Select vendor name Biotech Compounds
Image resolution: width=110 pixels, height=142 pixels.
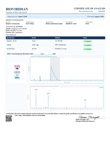(13, 24)
